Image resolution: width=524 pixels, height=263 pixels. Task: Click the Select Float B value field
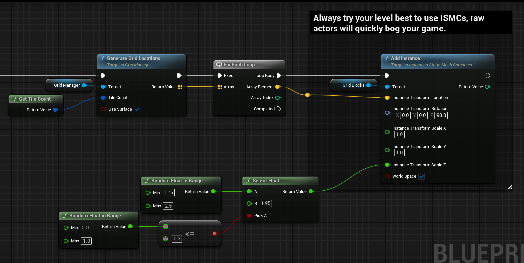266,203
